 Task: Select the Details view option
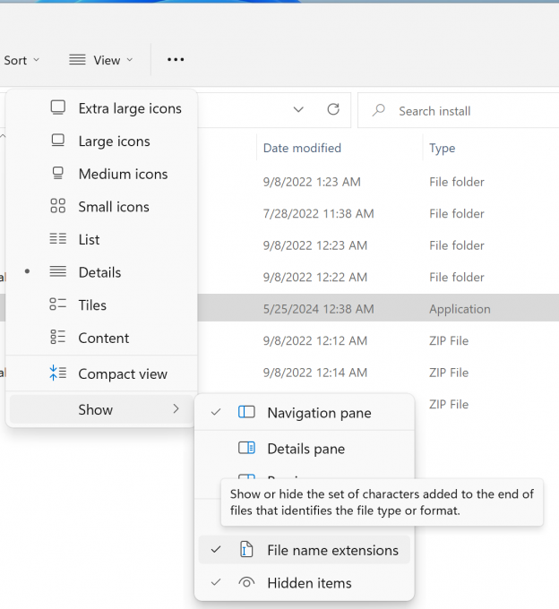[101, 272]
